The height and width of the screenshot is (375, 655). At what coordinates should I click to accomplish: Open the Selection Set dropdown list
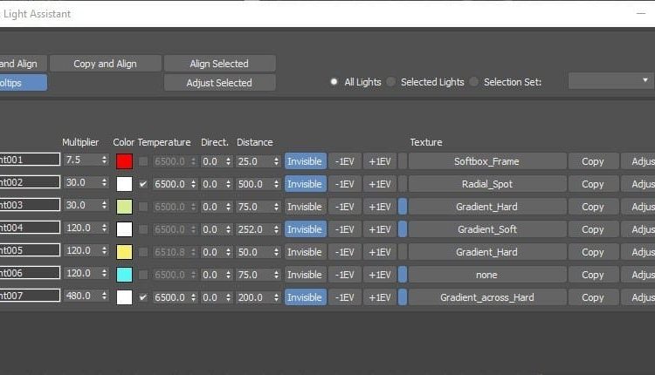pyautogui.click(x=610, y=81)
